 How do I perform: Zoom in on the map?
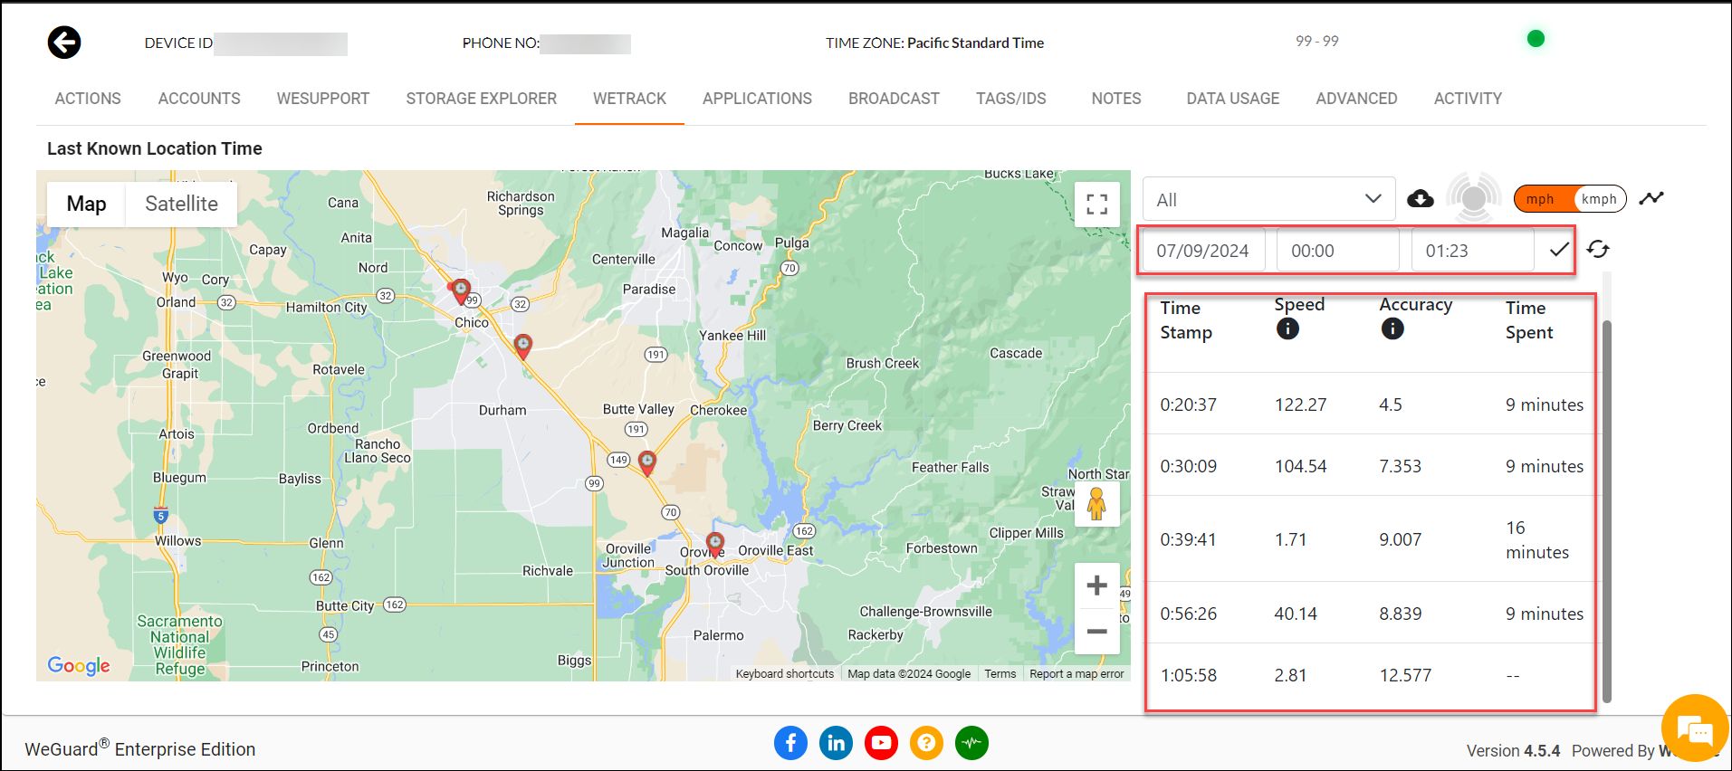point(1097,585)
